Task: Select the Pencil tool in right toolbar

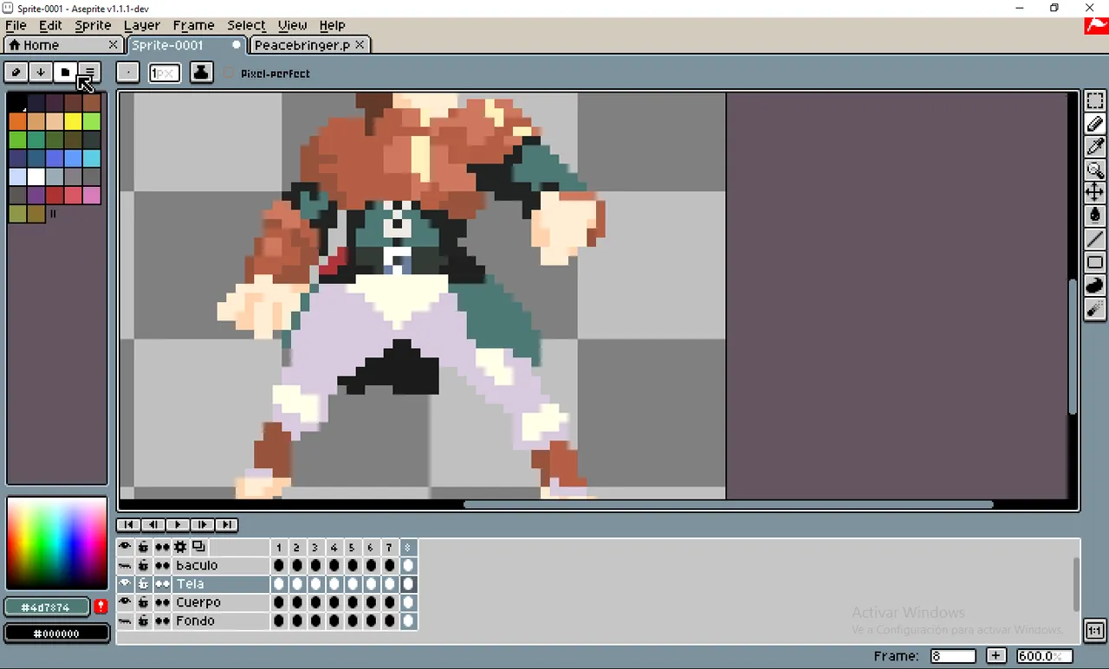Action: tap(1095, 125)
